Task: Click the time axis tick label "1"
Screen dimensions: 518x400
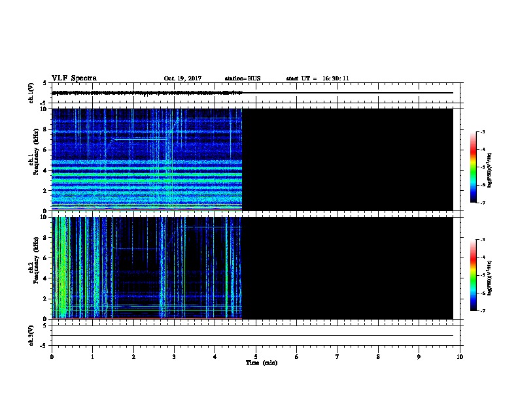Action: click(x=92, y=357)
